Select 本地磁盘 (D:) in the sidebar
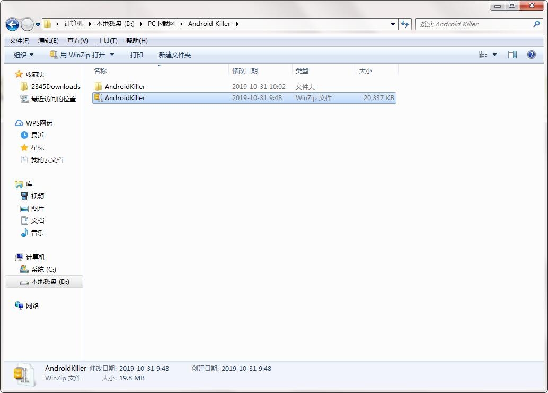The width and height of the screenshot is (548, 393). (44, 282)
